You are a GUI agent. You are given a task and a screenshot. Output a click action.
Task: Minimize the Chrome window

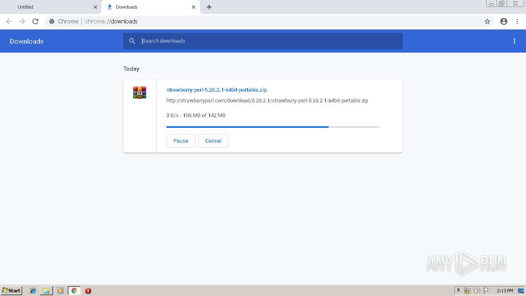coord(491,4)
